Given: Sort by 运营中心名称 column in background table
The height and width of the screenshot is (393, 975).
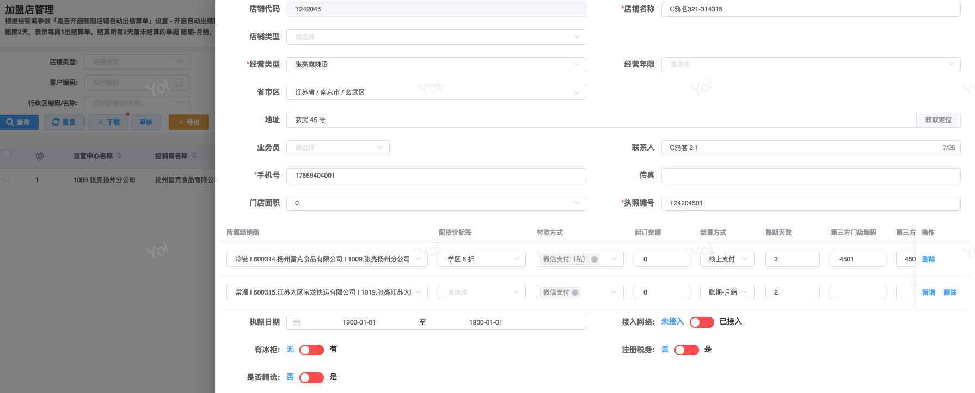Looking at the screenshot, I should pos(119,156).
